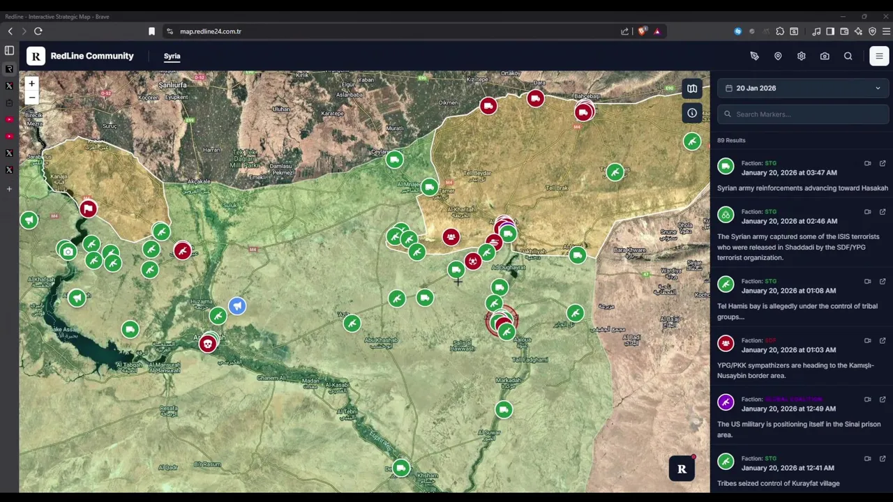893x502 pixels.
Task: Focus the Search Markers field
Action: pos(803,114)
